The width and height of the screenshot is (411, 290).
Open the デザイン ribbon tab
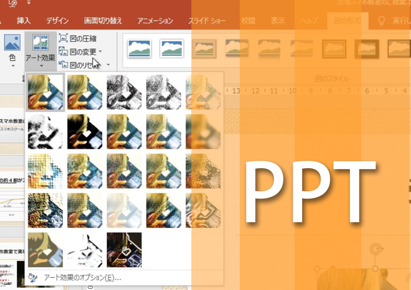point(57,21)
